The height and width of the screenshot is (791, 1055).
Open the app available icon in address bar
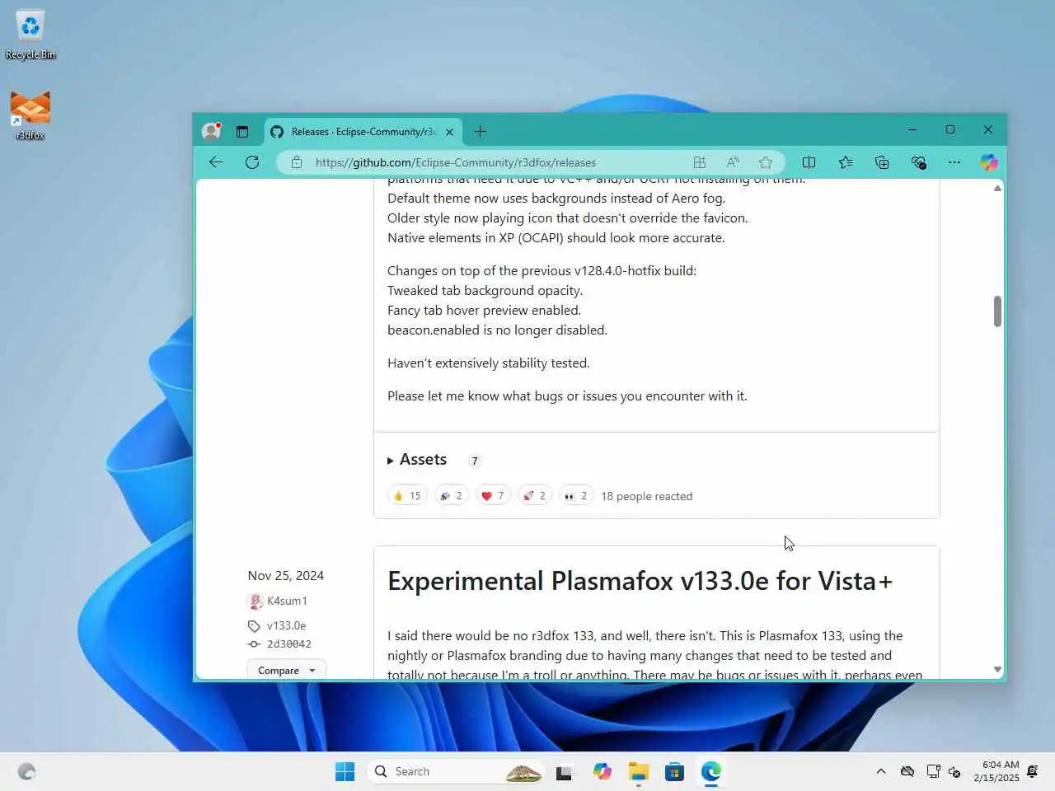[x=700, y=162]
